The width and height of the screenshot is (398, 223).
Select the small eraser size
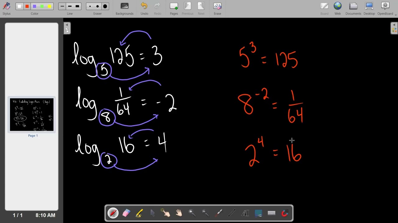[90, 6]
